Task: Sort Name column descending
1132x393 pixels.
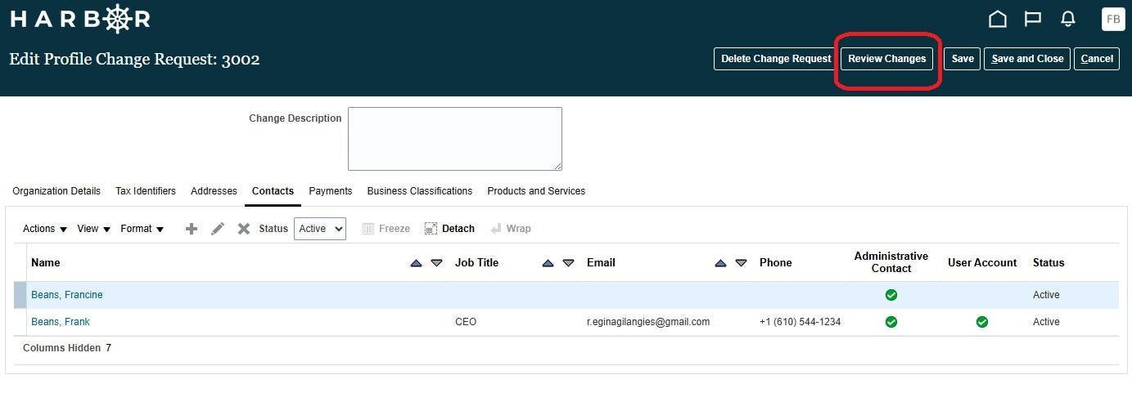Action: 436,263
